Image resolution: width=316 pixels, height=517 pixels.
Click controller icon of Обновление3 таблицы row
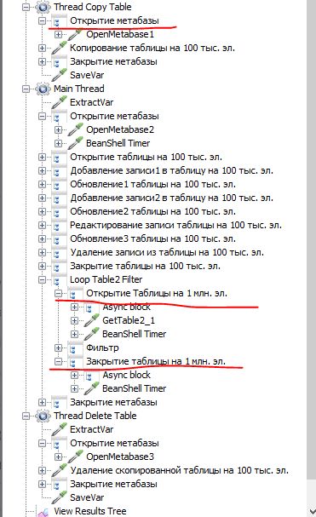[x=59, y=238]
